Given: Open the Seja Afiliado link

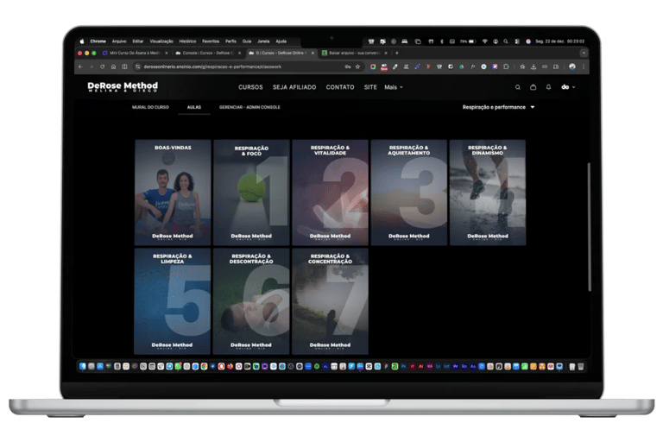Looking at the screenshot, I should tap(294, 87).
